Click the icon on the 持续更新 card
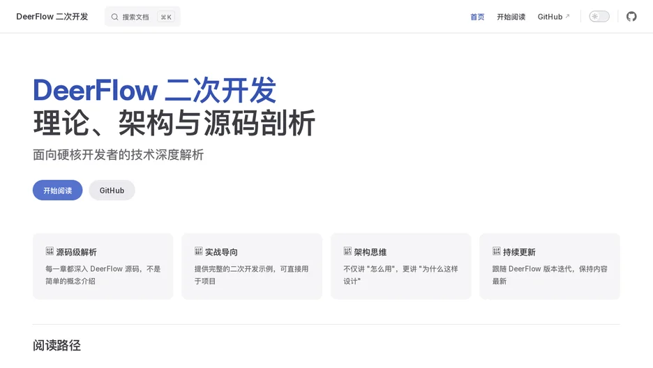653x368 pixels. 497,251
